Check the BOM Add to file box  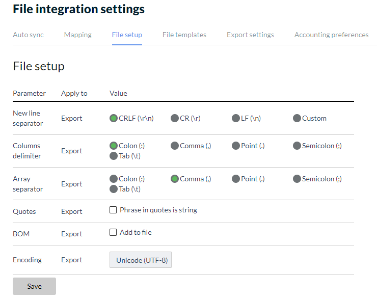pos(113,232)
